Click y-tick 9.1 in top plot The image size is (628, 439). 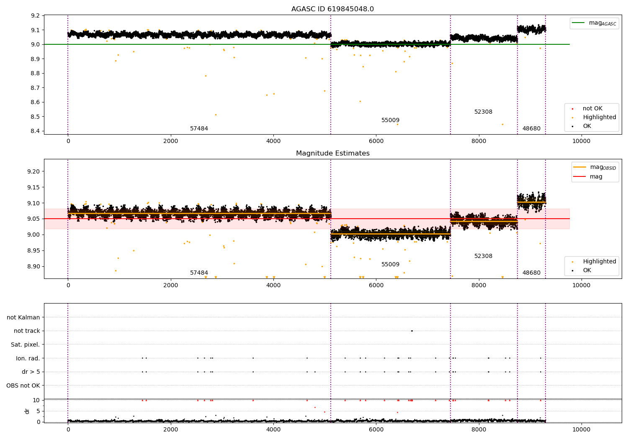point(36,30)
